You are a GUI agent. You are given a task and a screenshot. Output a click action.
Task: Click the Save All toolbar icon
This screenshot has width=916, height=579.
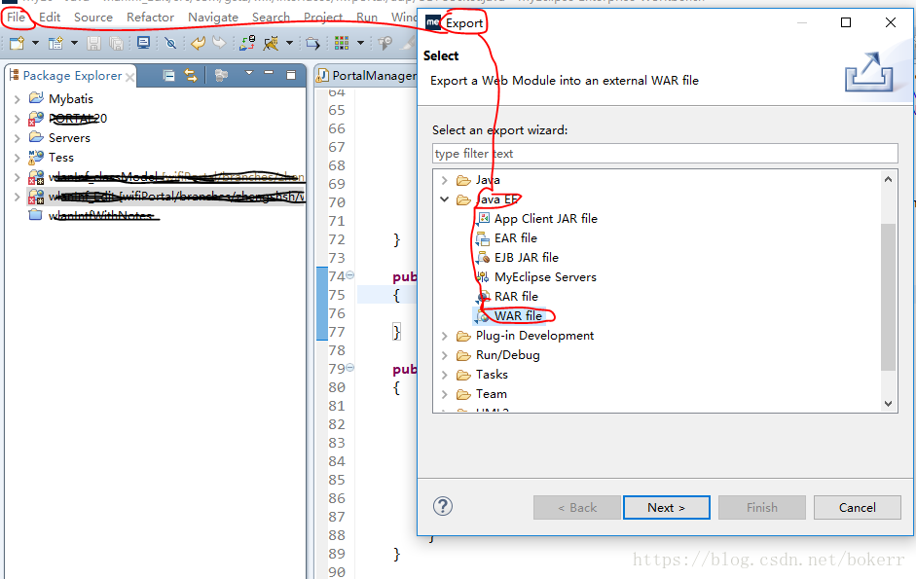[116, 43]
